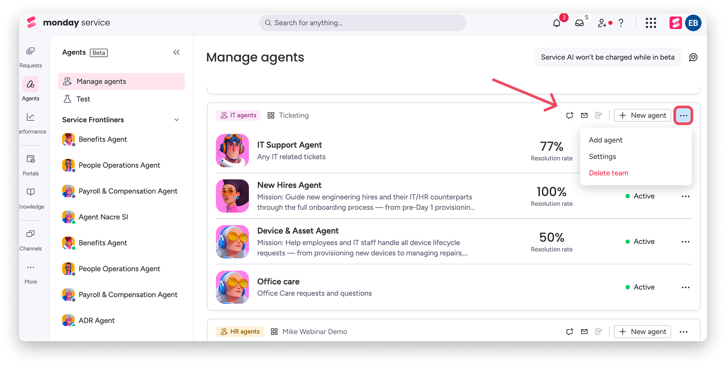Click the 50% resolution rate value
This screenshot has height=366, width=726.
551,237
